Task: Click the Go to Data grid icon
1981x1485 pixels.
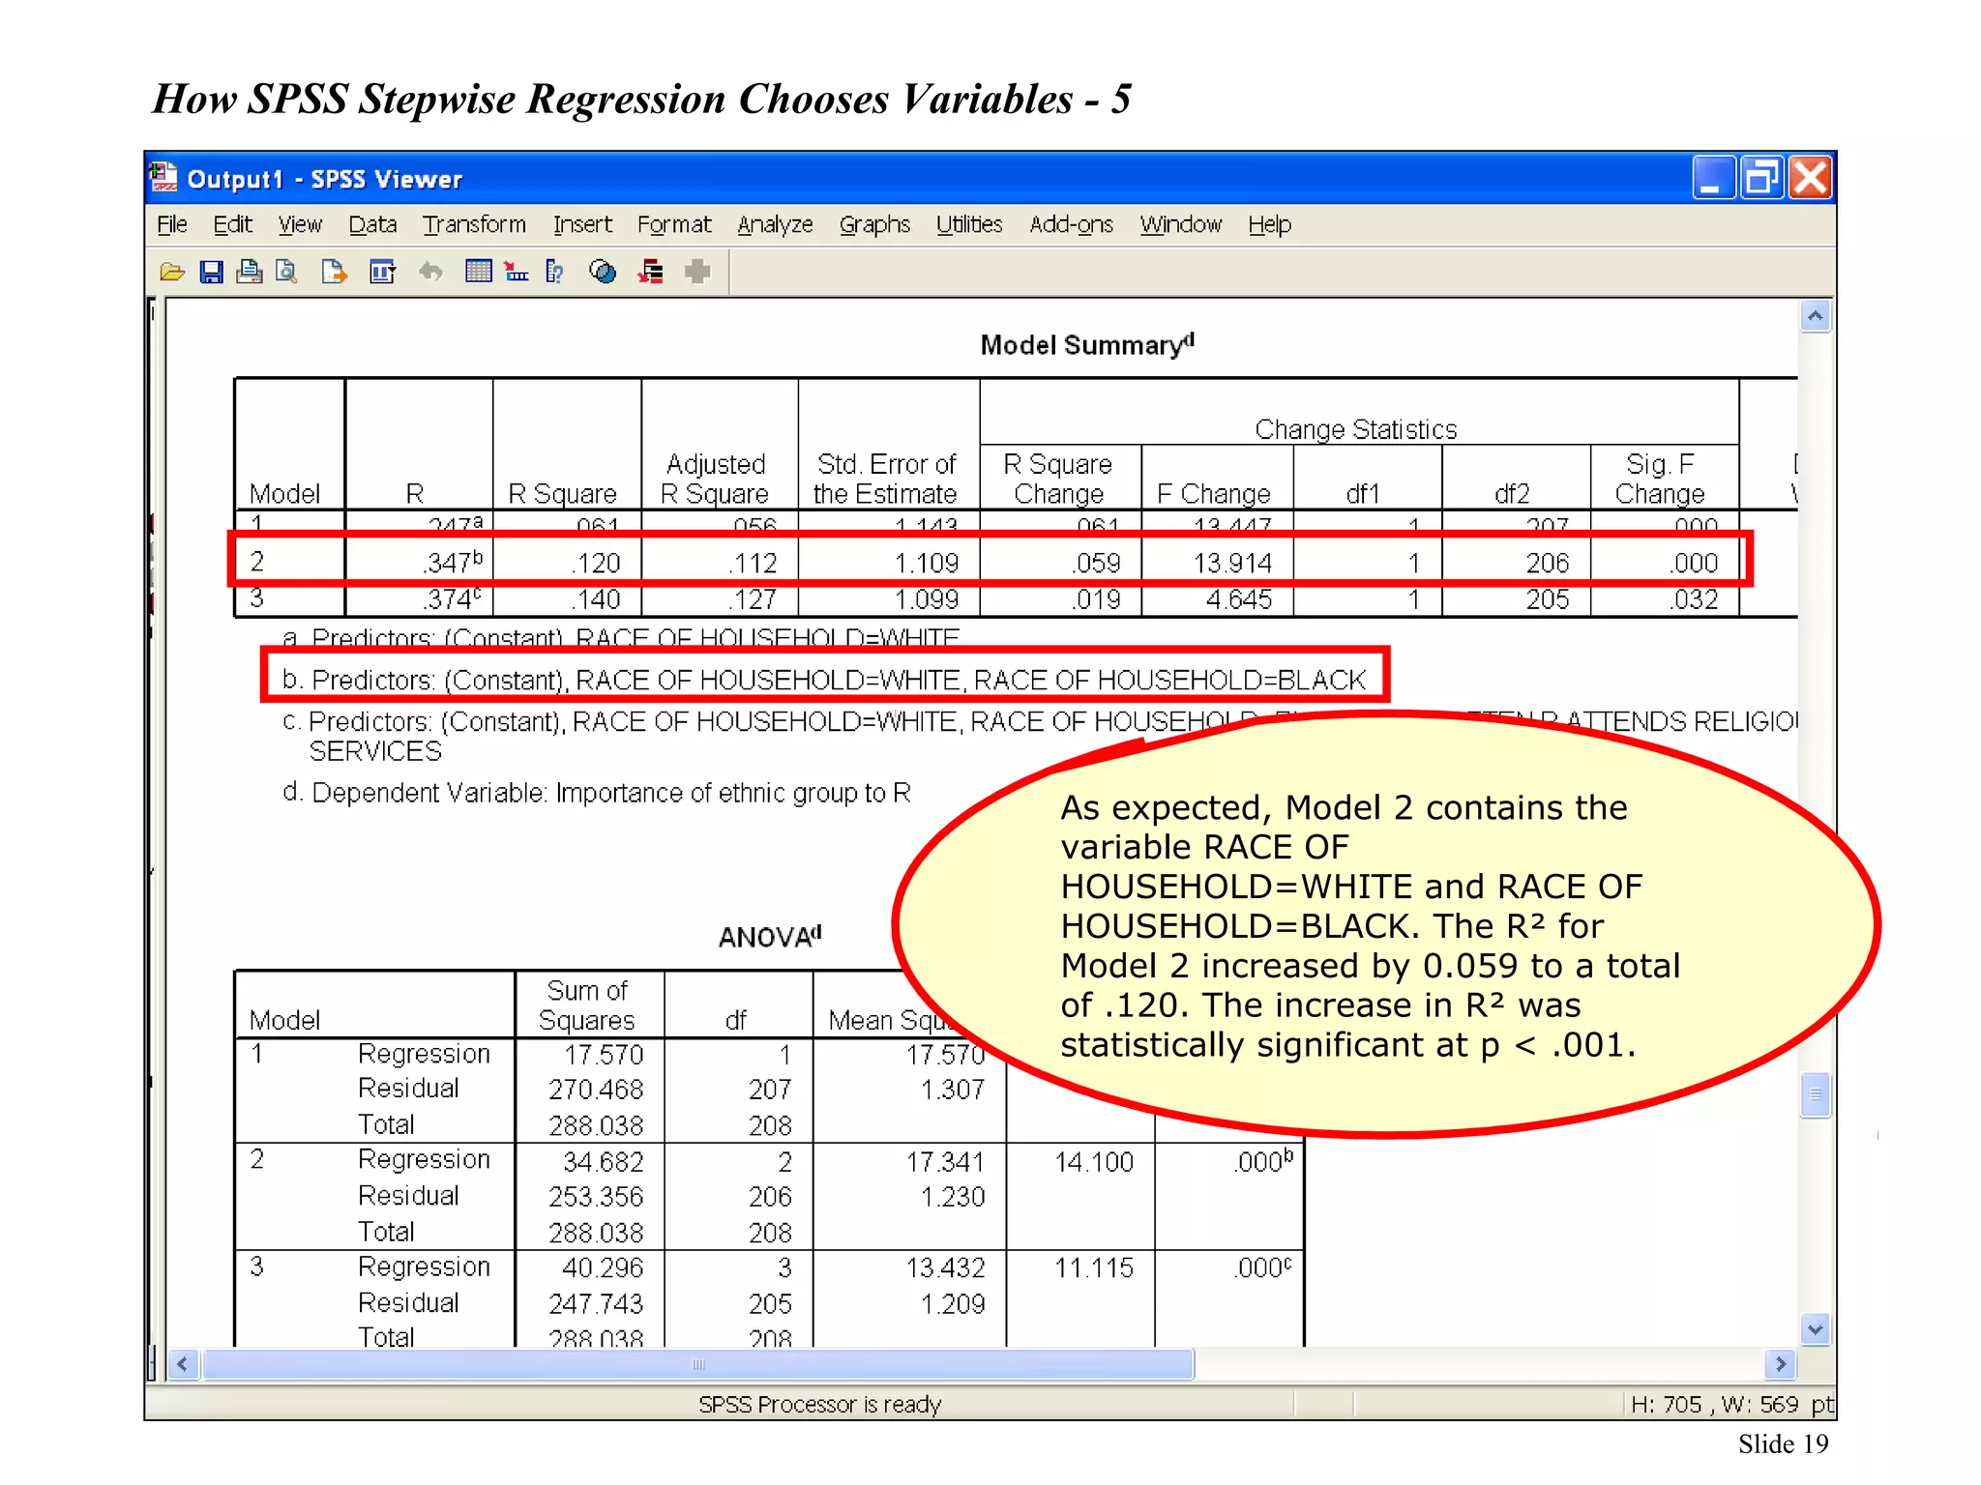Action: click(478, 272)
